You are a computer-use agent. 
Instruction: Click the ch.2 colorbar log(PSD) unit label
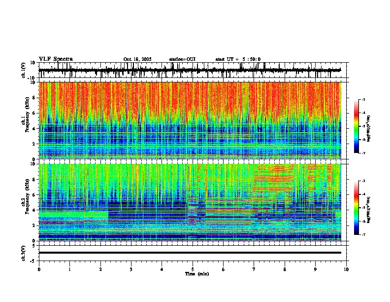369,210
